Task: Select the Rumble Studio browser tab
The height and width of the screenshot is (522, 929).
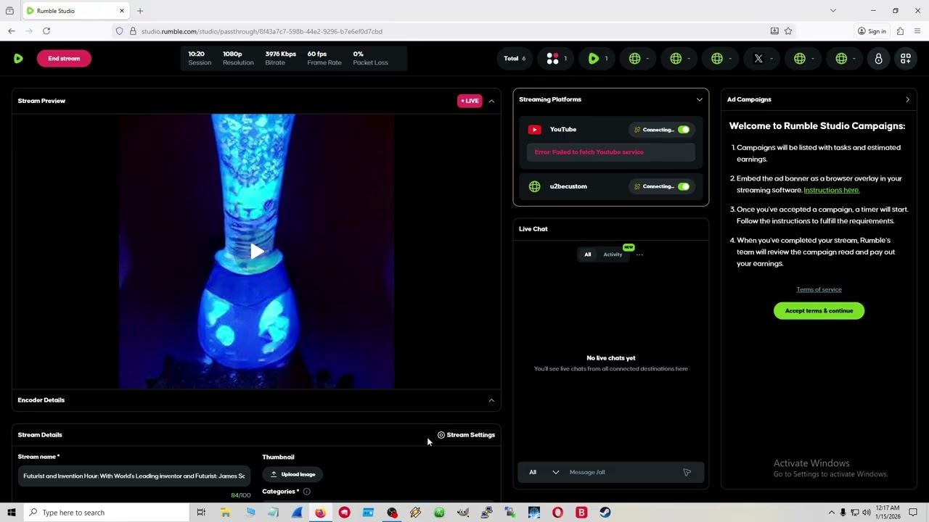Action: point(75,11)
